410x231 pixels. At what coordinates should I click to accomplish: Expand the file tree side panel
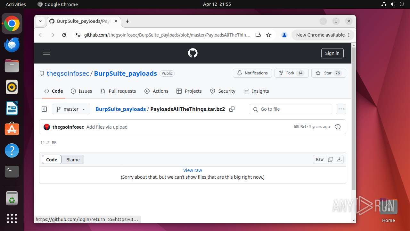click(44, 109)
